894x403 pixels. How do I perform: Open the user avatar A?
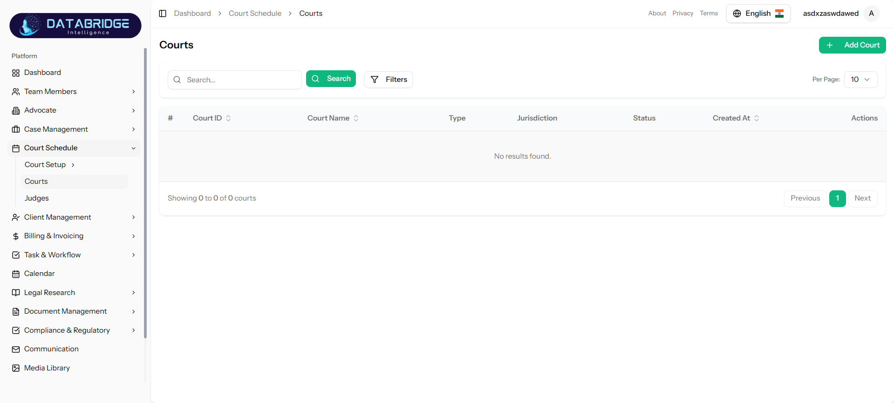871,13
